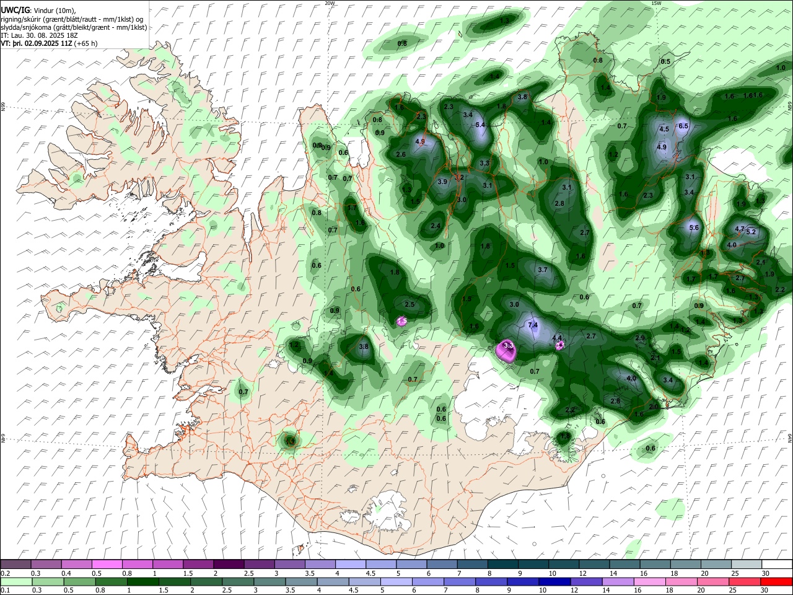
Task: Click the 6.5 precipitation value in the northeast
Action: pyautogui.click(x=684, y=126)
